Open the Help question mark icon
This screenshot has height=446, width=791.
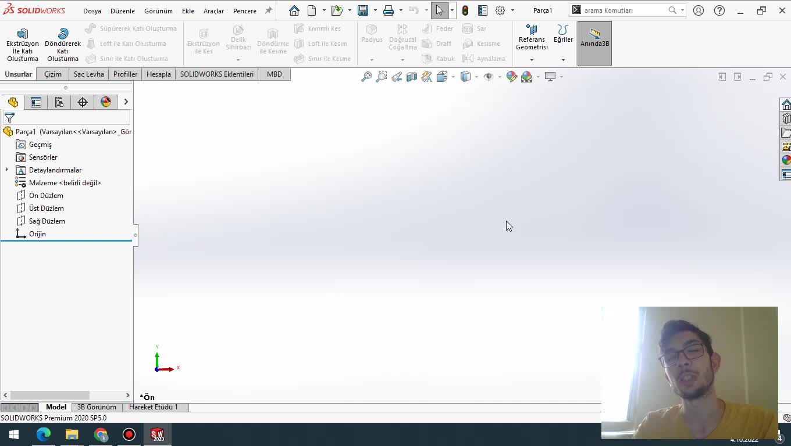(719, 10)
